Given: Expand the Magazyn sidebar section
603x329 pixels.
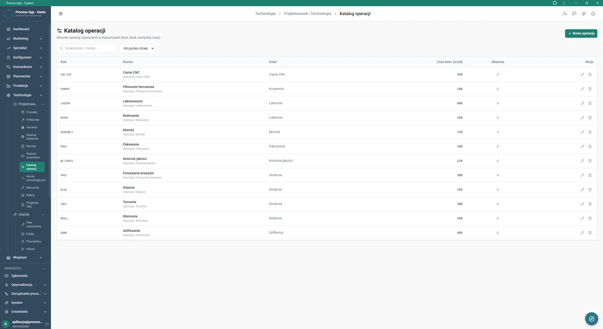Looking at the screenshot, I should point(24,257).
